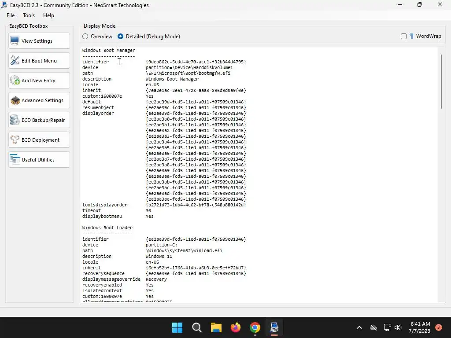Viewport: 451px width, 338px height.
Task: Click the EasyBCD icon in the taskbar
Action: click(x=274, y=327)
